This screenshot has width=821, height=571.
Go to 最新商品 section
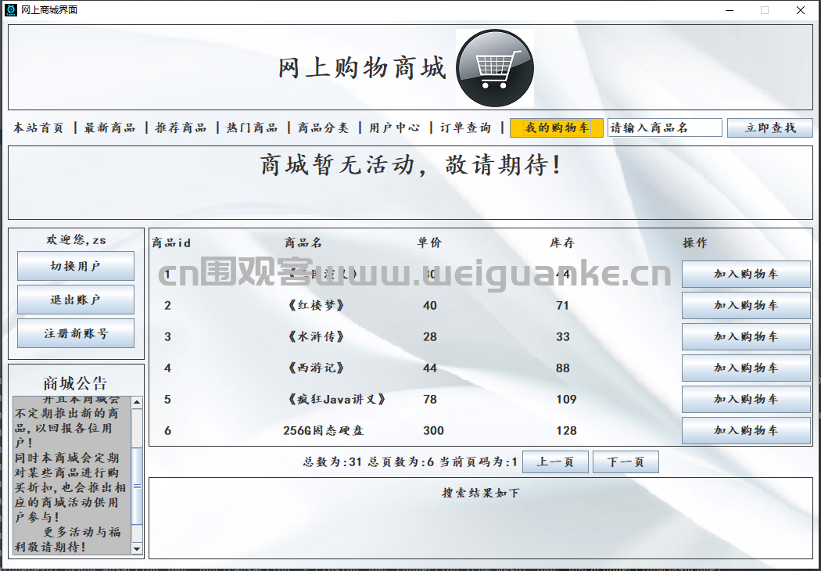110,127
